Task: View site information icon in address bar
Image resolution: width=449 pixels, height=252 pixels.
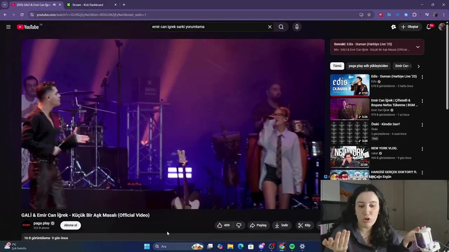Action: [x=32, y=15]
